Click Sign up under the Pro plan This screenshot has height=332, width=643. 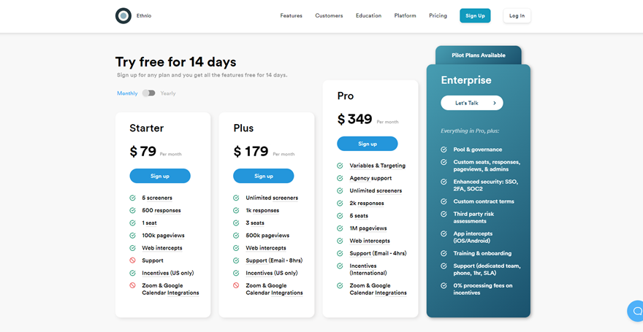(x=368, y=144)
